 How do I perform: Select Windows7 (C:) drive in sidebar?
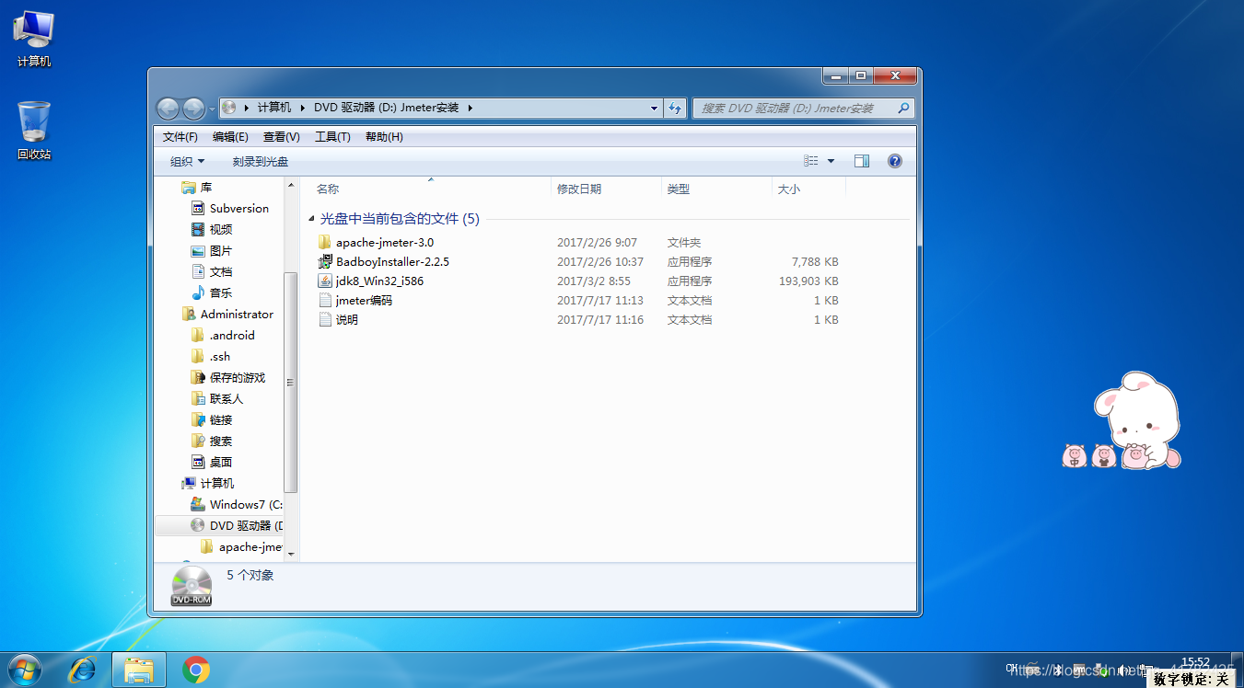click(236, 504)
